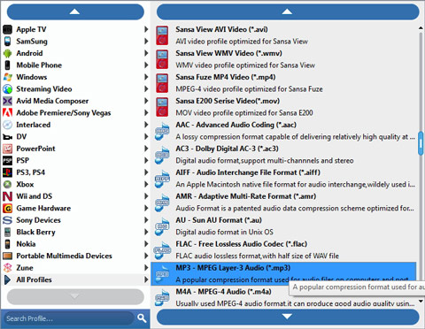425x329 pixels.
Task: Open the Avid Media Composer category
Action: click(75, 101)
